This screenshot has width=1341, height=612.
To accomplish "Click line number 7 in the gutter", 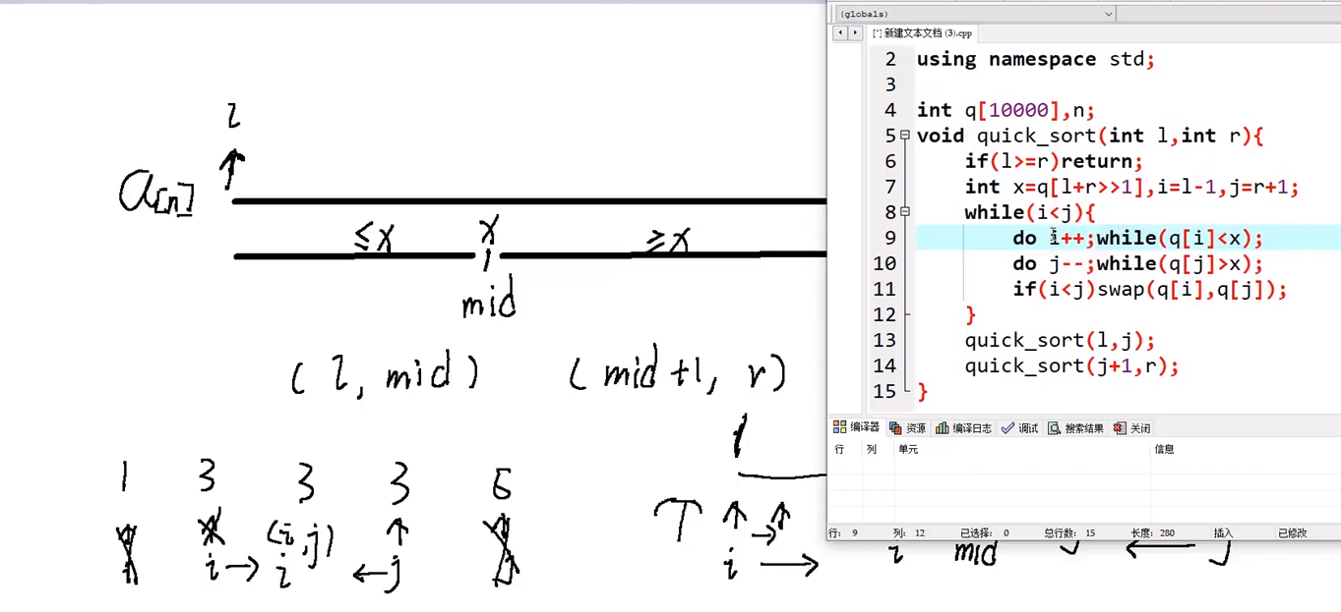I will [x=890, y=187].
